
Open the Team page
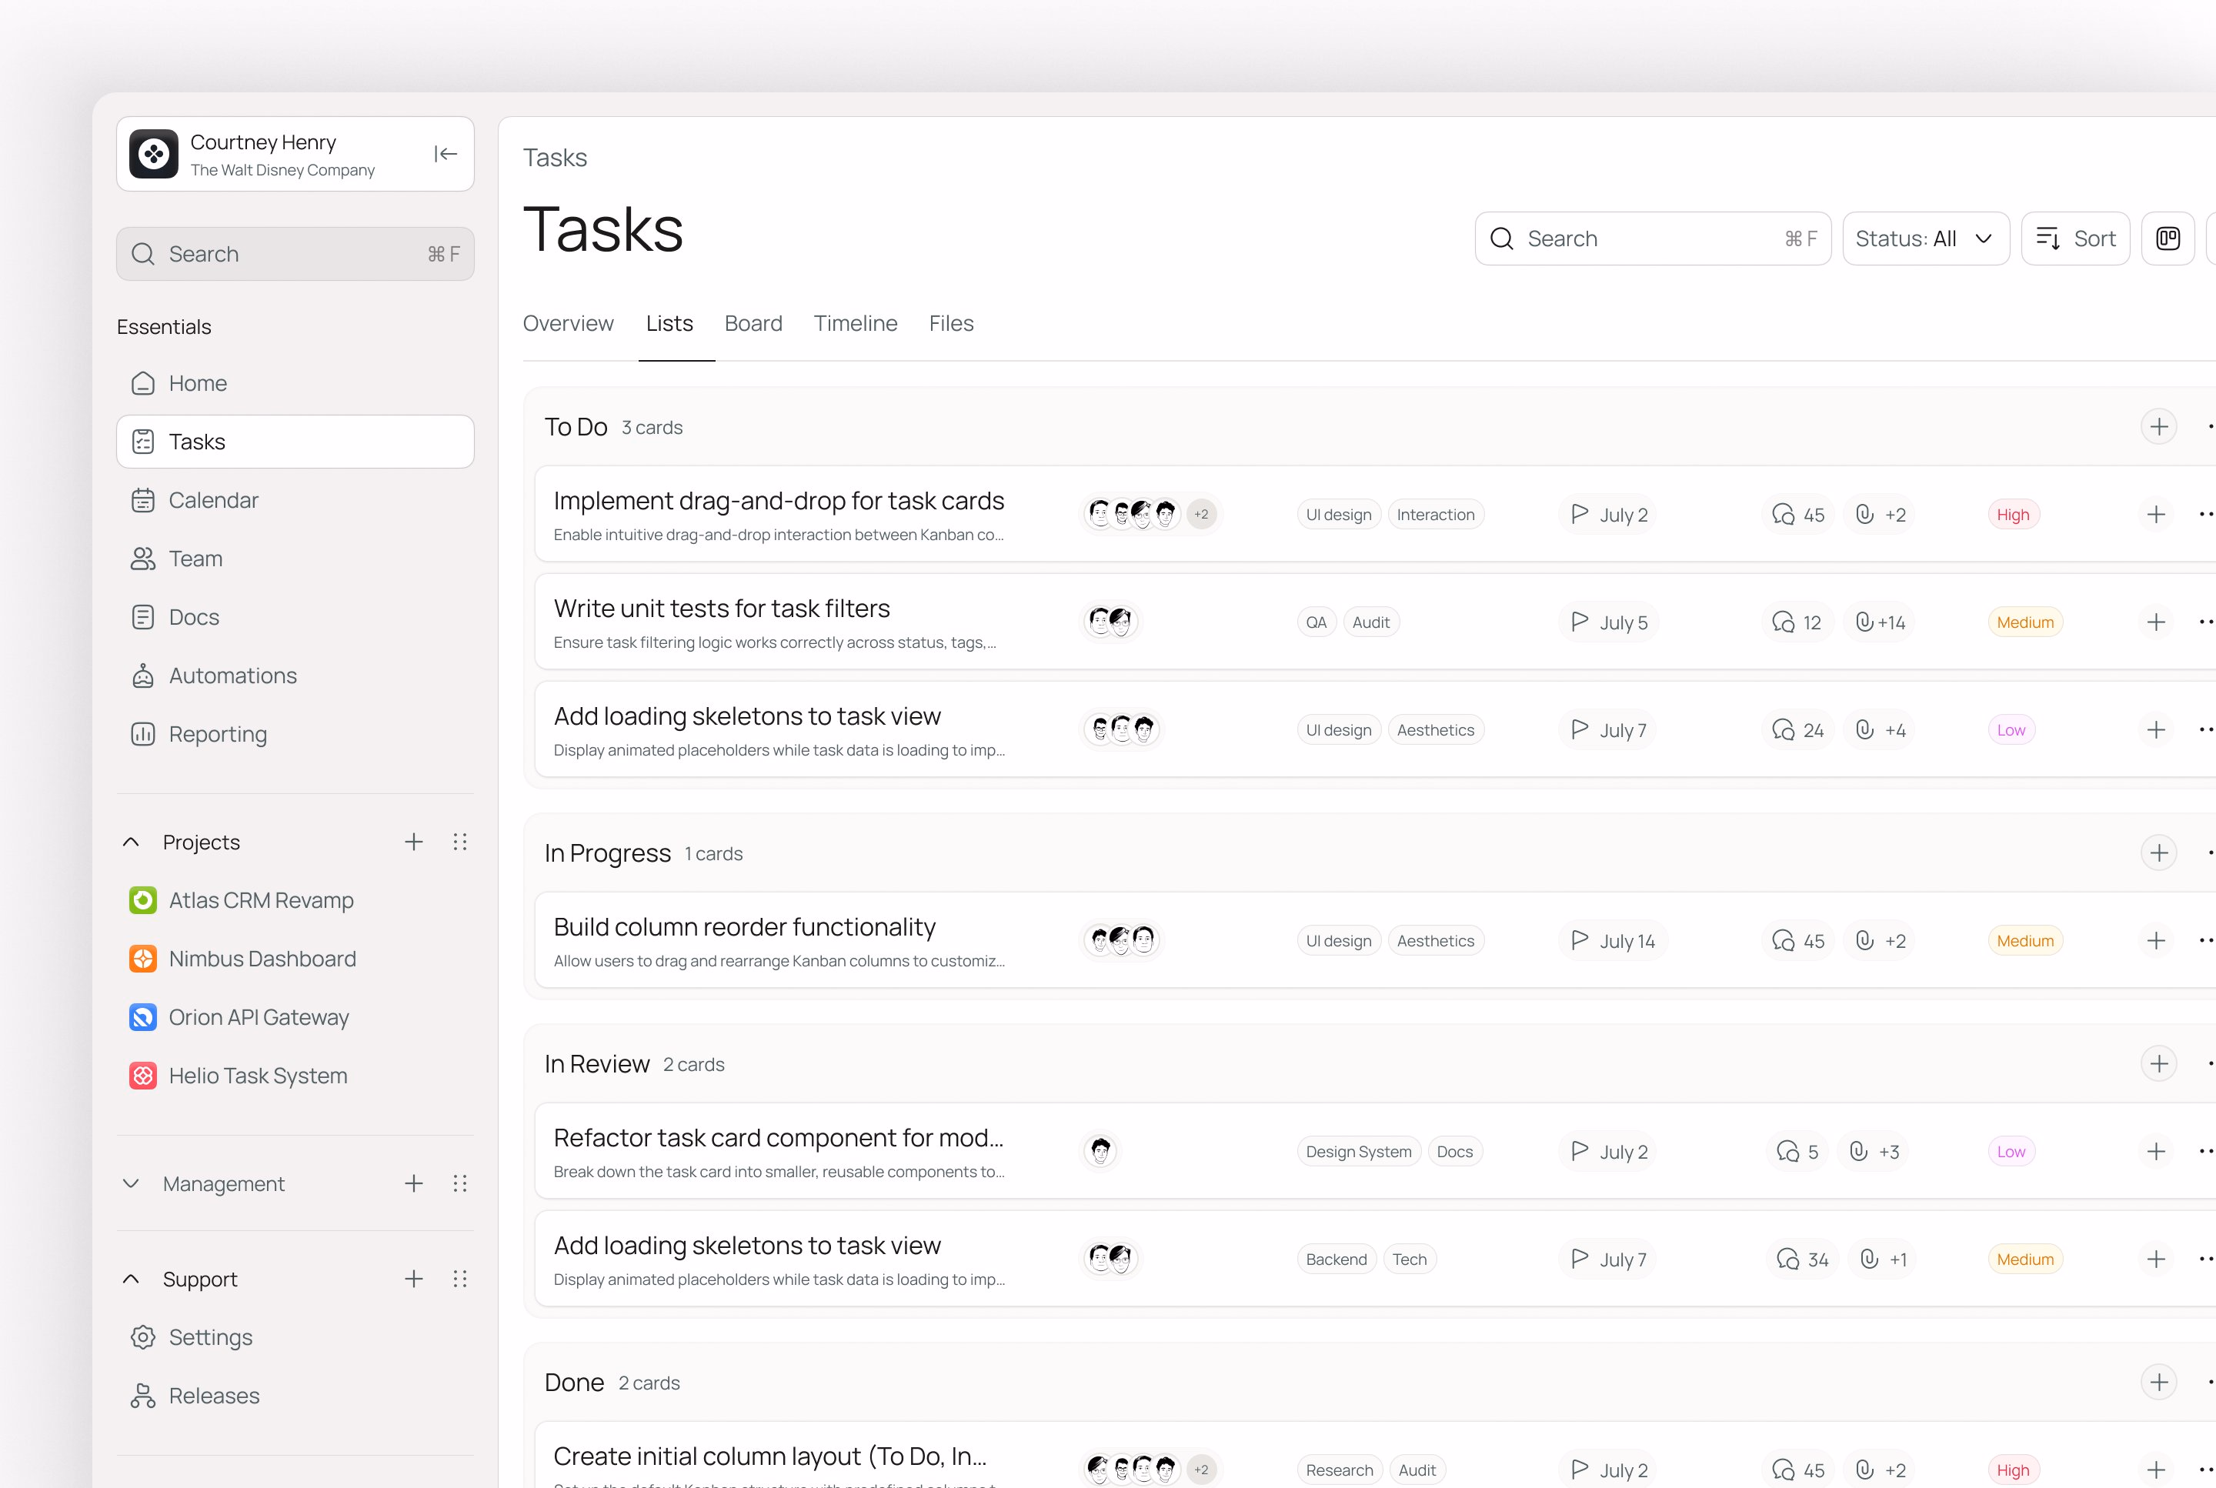295,559
